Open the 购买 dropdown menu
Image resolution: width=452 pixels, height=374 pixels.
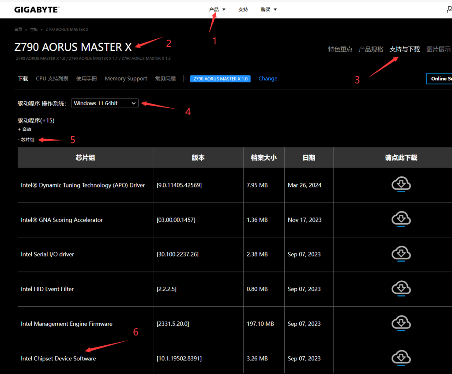pyautogui.click(x=268, y=10)
